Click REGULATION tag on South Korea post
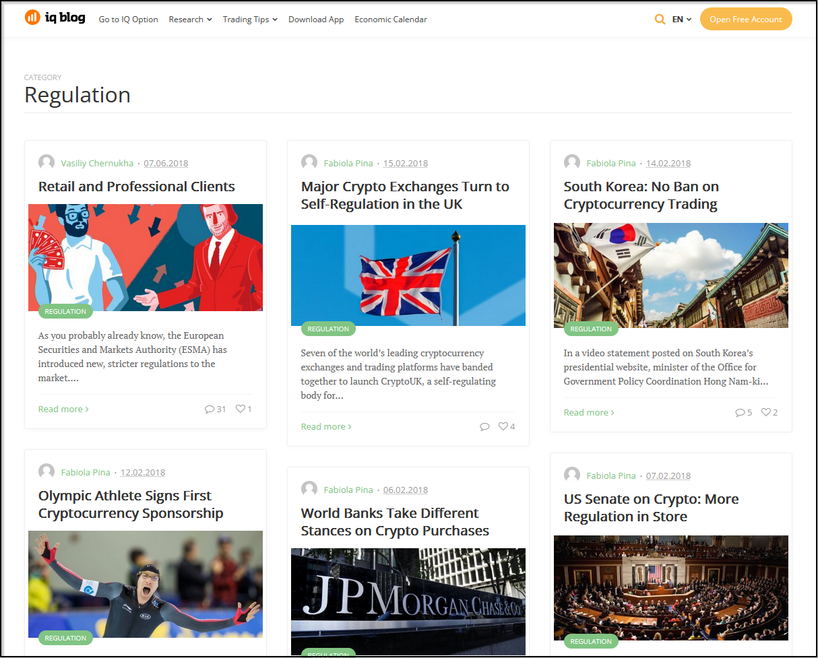The image size is (818, 658). point(591,329)
